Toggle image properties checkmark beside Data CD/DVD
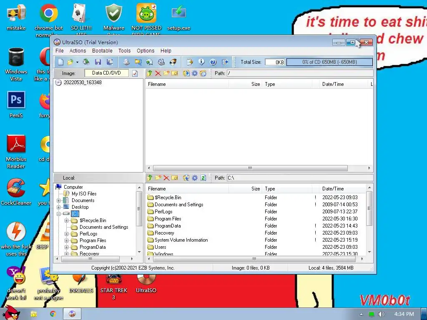Screen dimensions: 427x320 click(x=135, y=73)
